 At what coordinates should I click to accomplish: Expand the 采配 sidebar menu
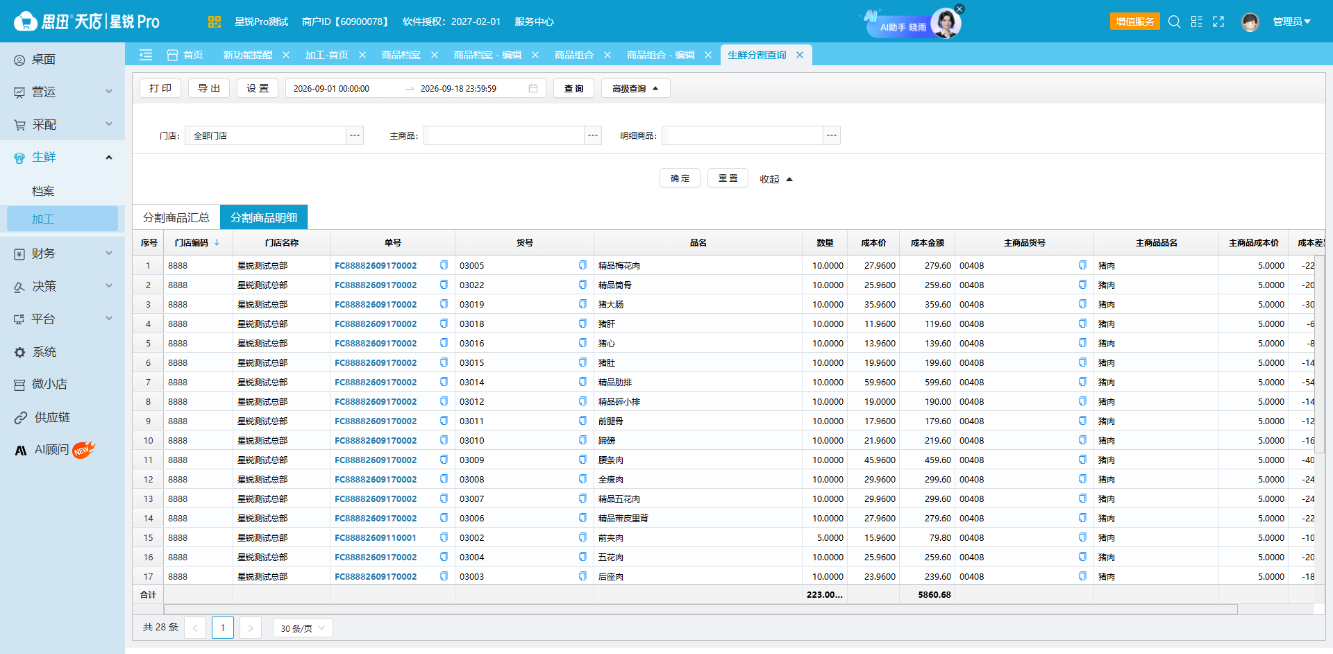click(62, 124)
